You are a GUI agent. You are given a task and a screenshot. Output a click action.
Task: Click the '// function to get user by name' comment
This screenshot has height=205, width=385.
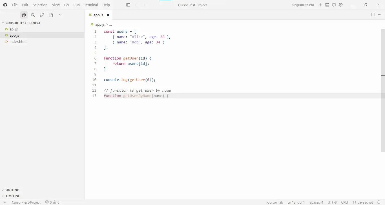[137, 91]
